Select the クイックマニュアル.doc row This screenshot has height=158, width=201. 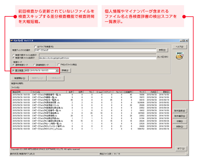click(91, 129)
